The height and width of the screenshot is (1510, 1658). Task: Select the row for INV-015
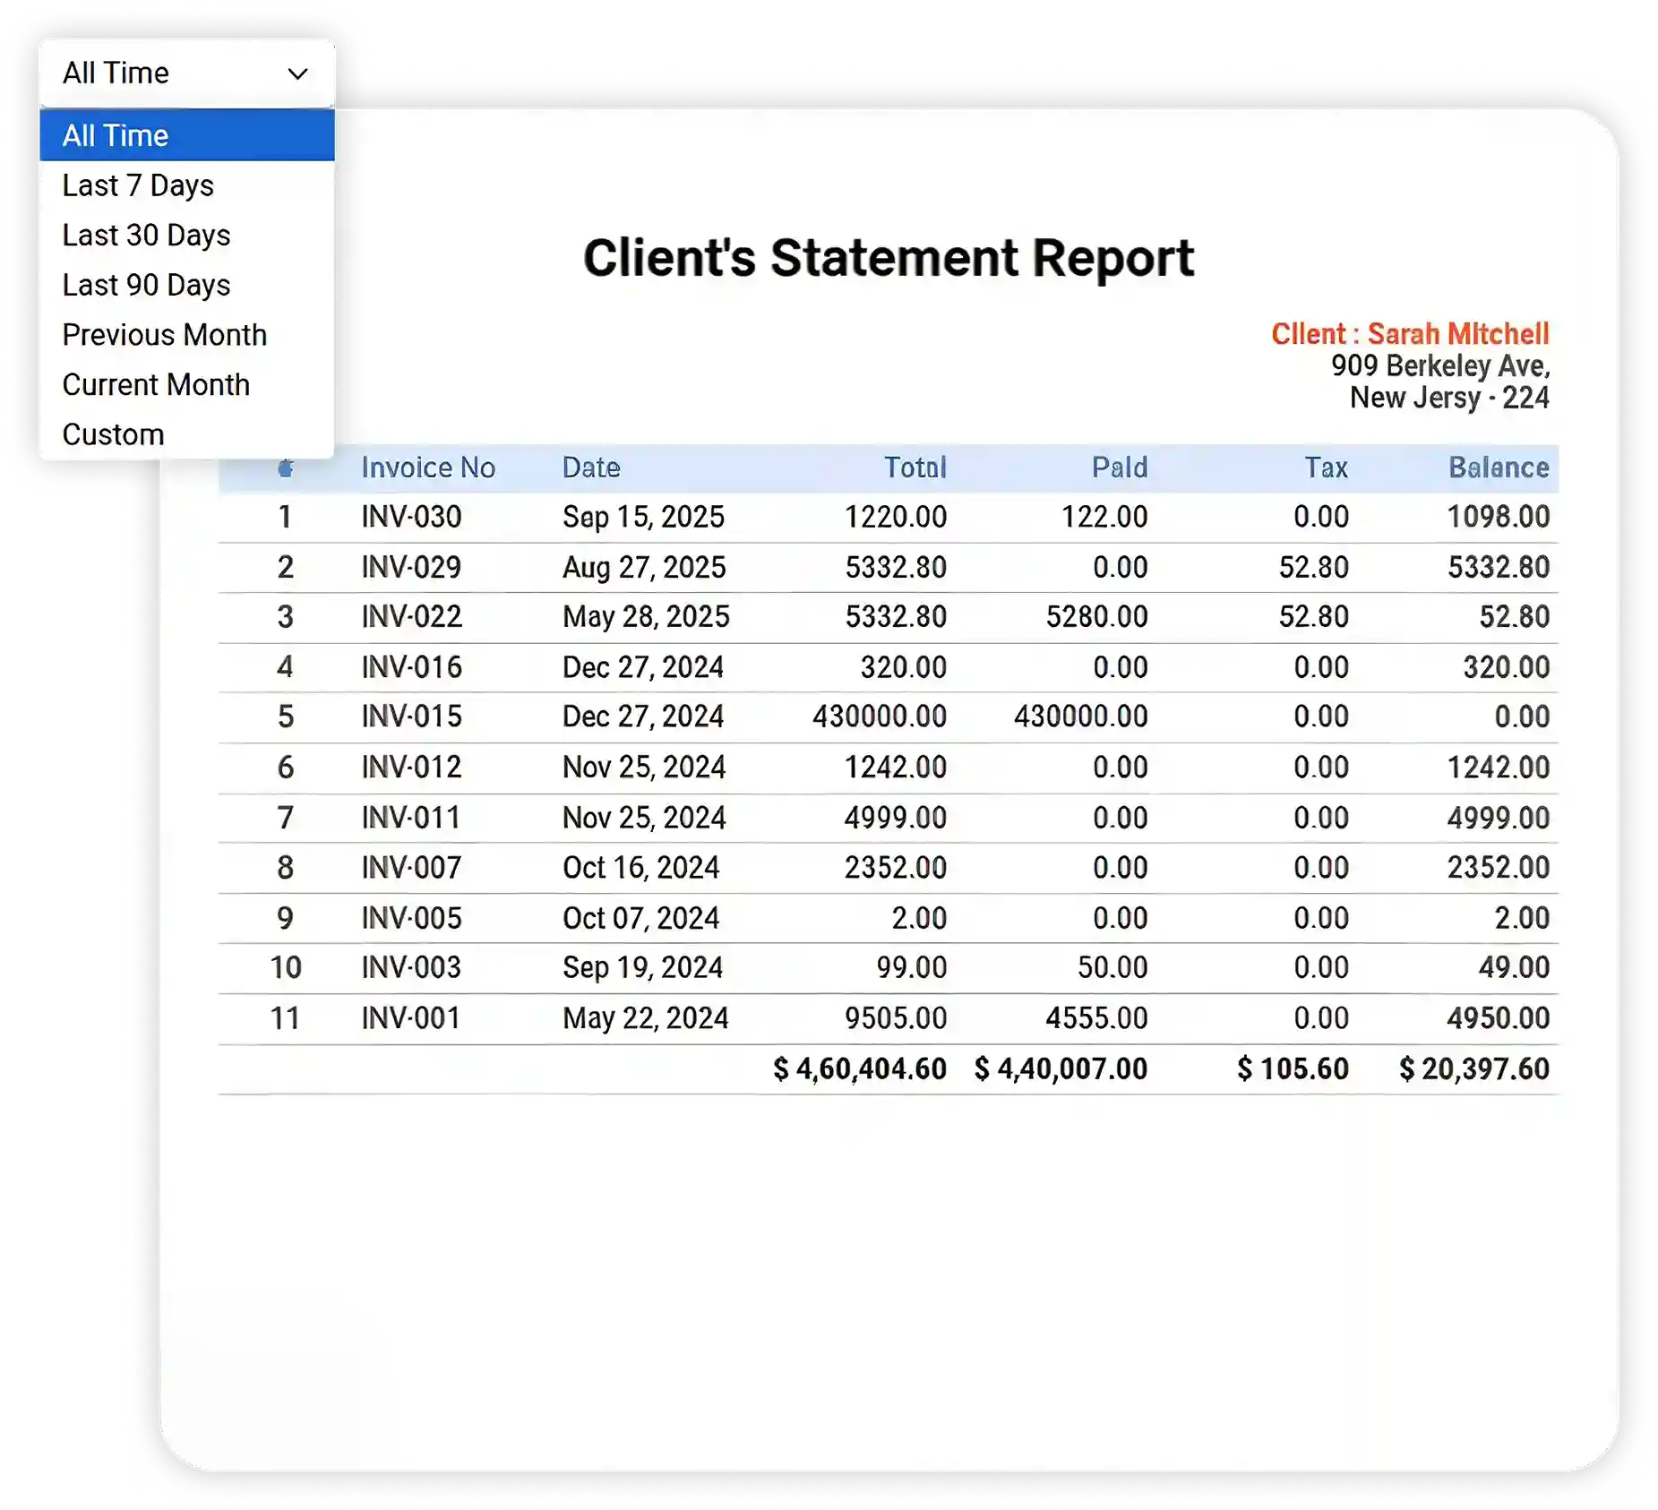pos(806,716)
